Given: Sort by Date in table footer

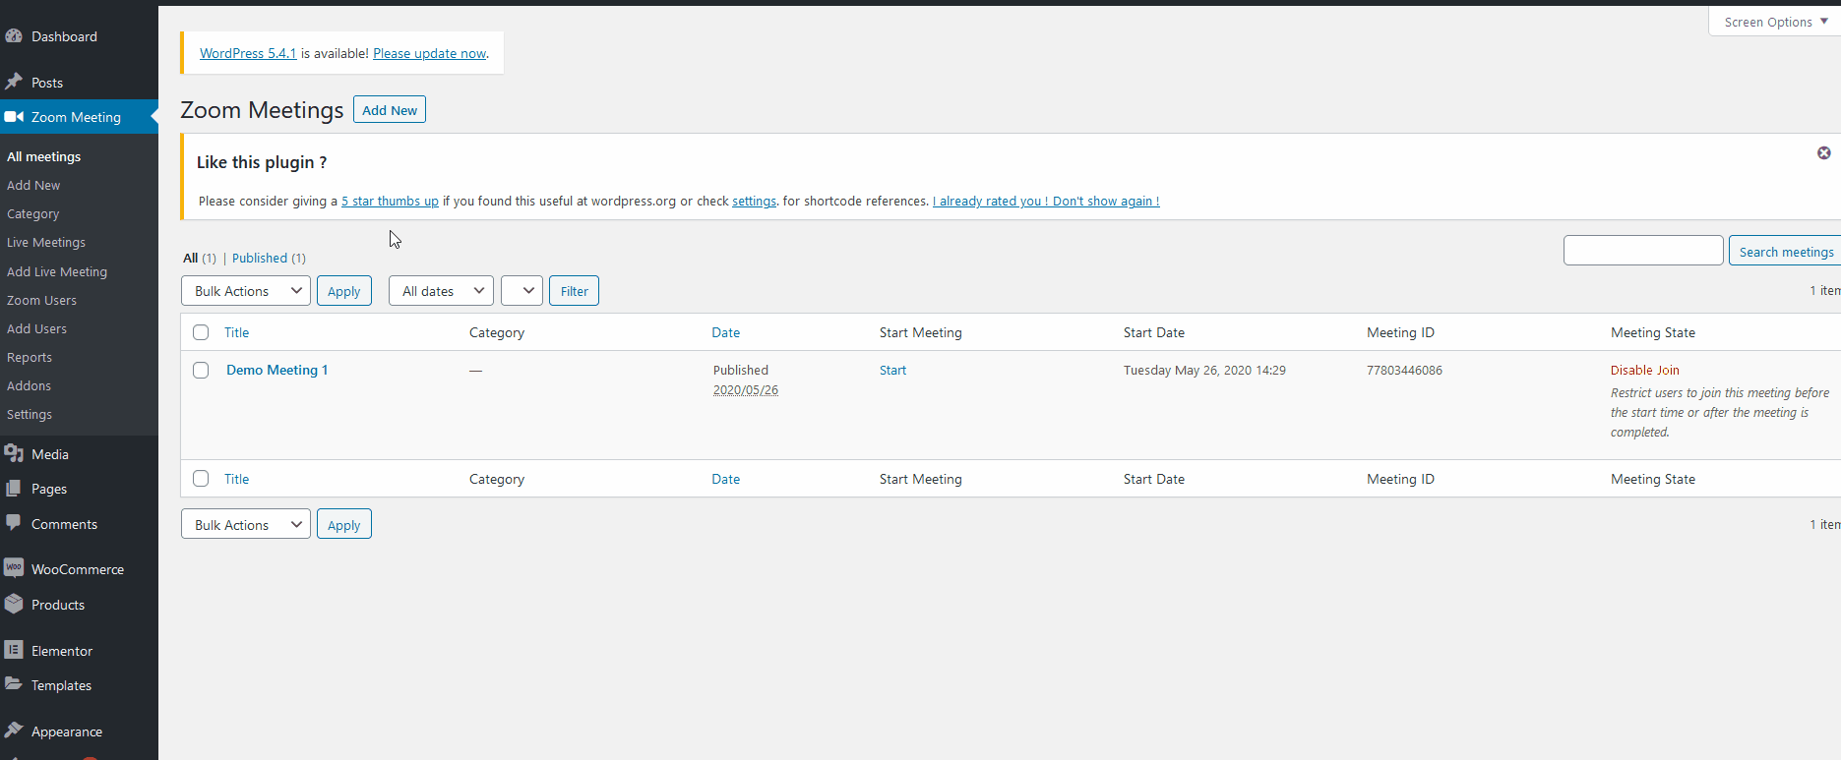Looking at the screenshot, I should (725, 479).
